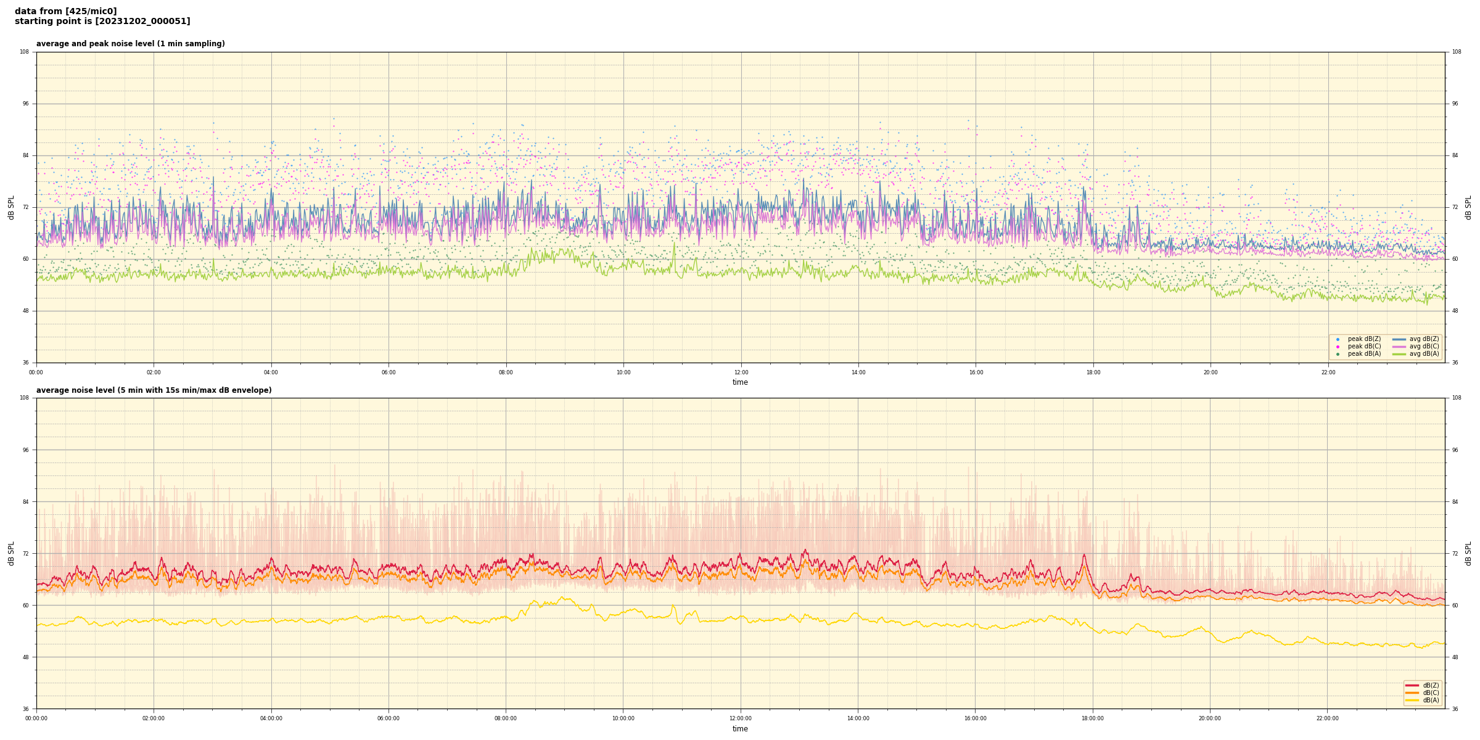Click the starting point timestamp text

[x=102, y=22]
